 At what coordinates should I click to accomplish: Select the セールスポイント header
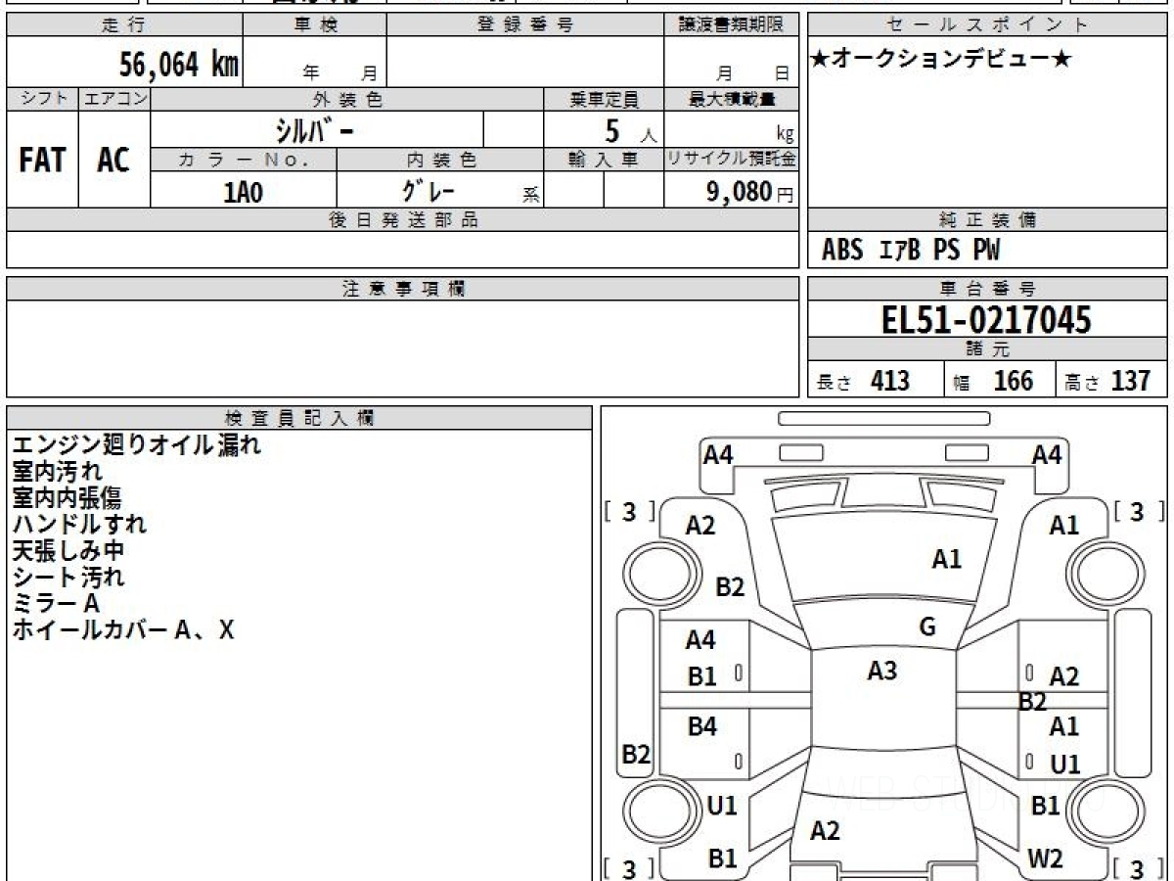click(x=988, y=25)
